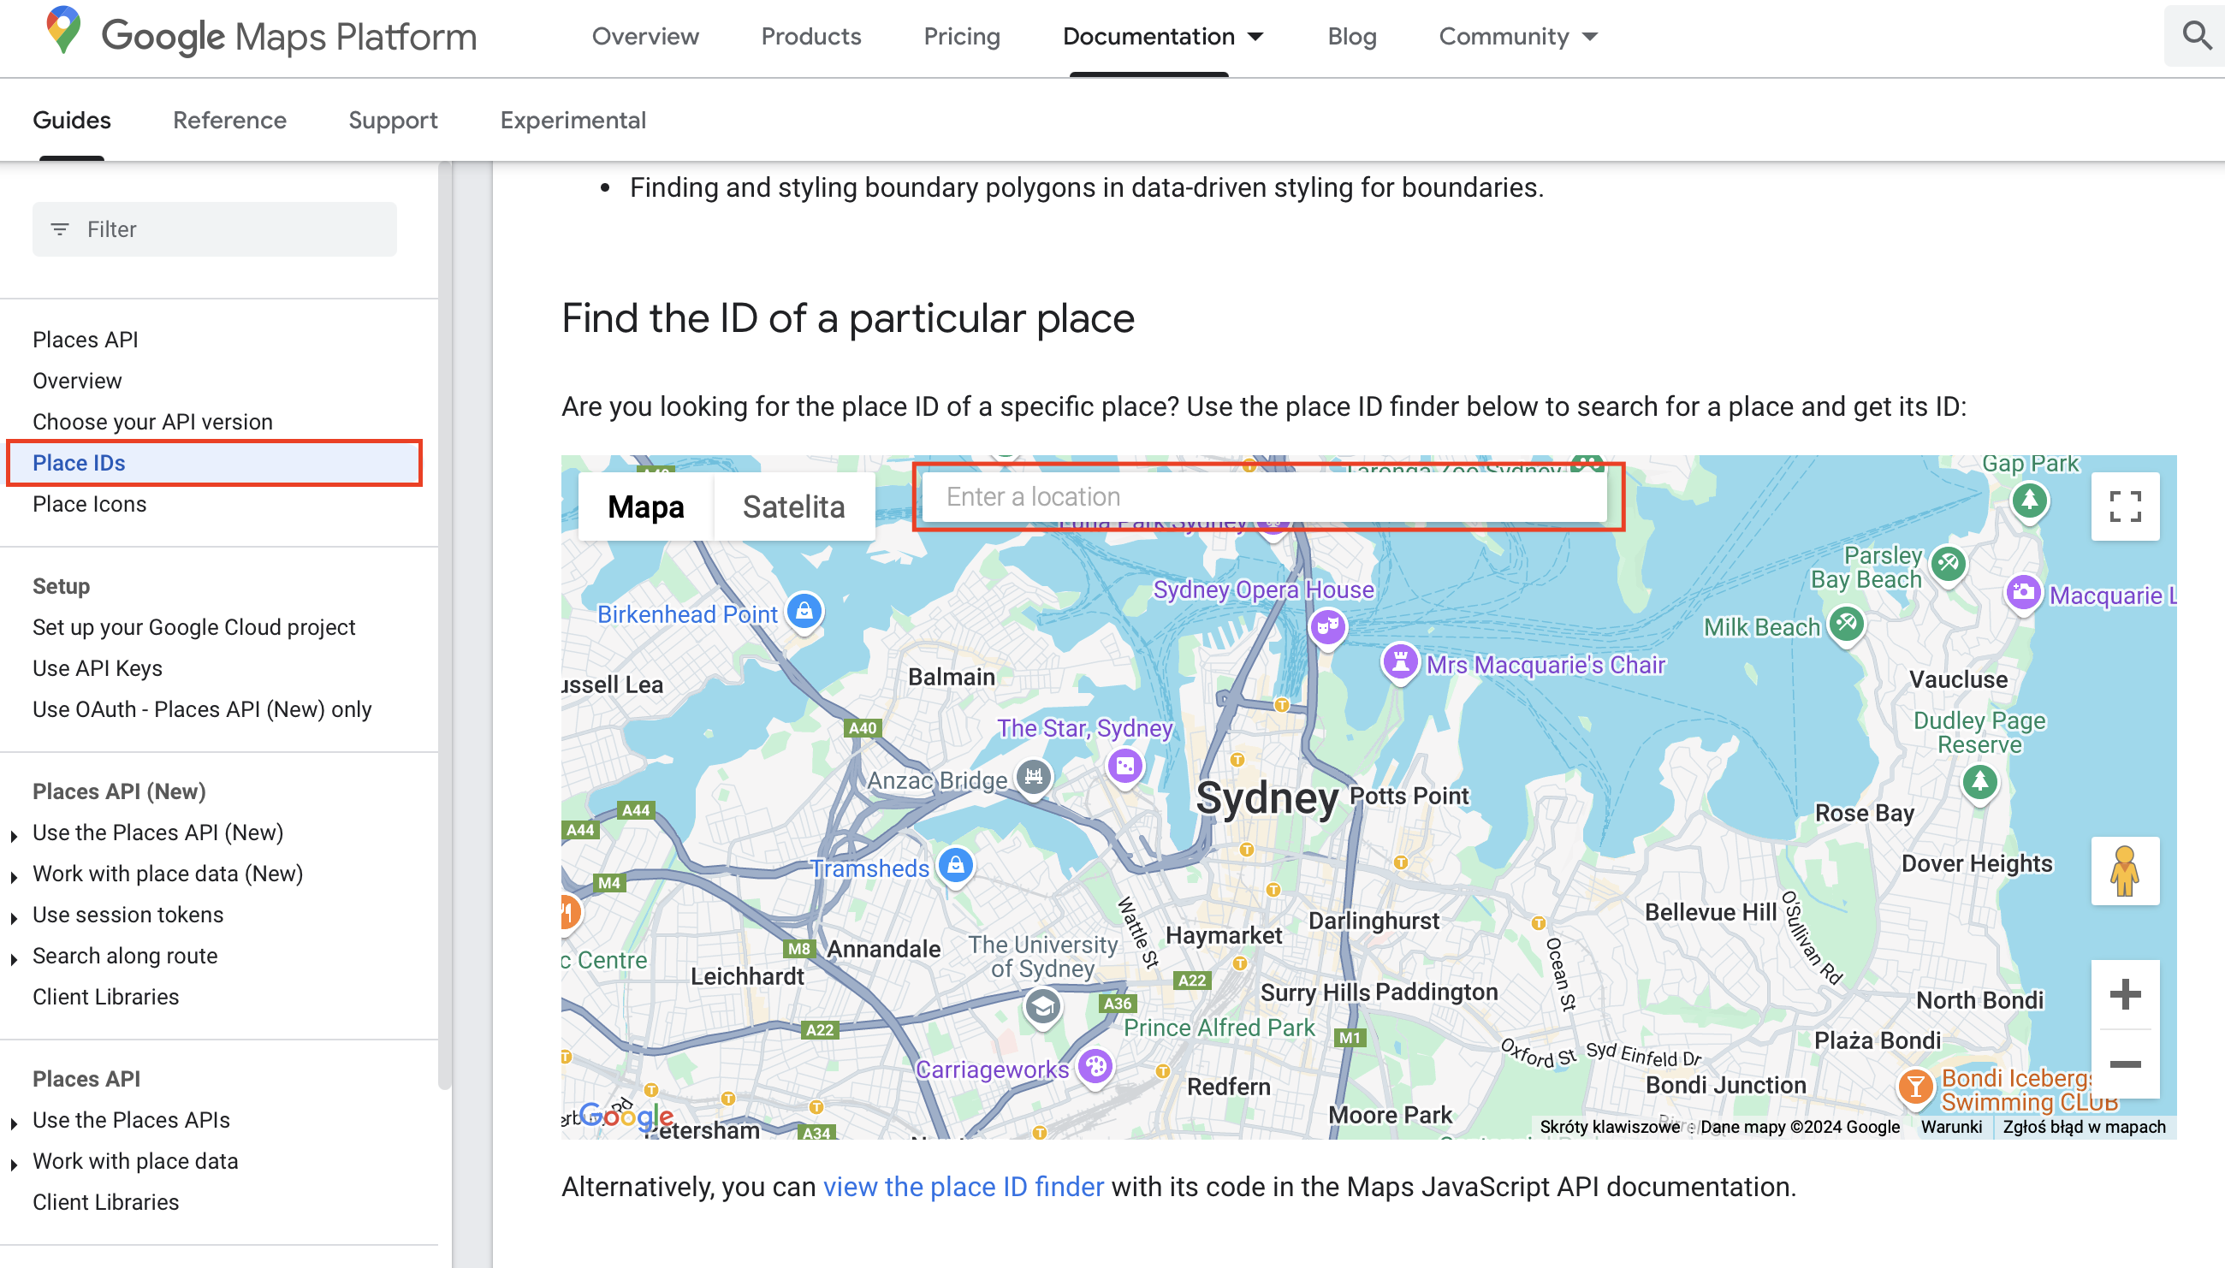The image size is (2225, 1268).
Task: Switch to the Reference tab
Action: (x=229, y=120)
